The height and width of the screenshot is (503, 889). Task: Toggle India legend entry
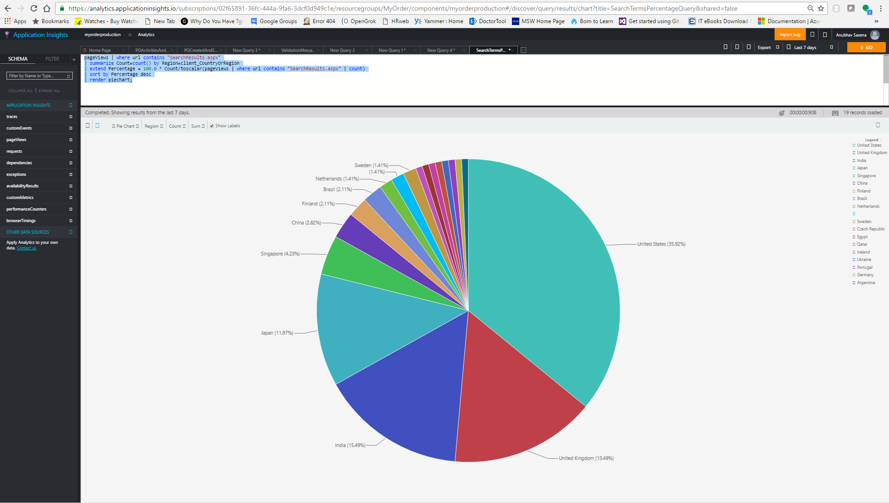(x=859, y=161)
